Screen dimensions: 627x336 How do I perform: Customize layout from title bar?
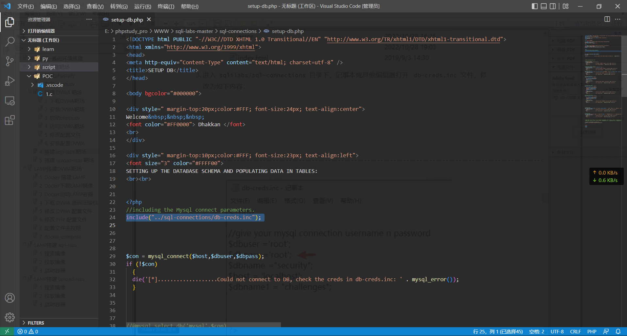point(566,6)
